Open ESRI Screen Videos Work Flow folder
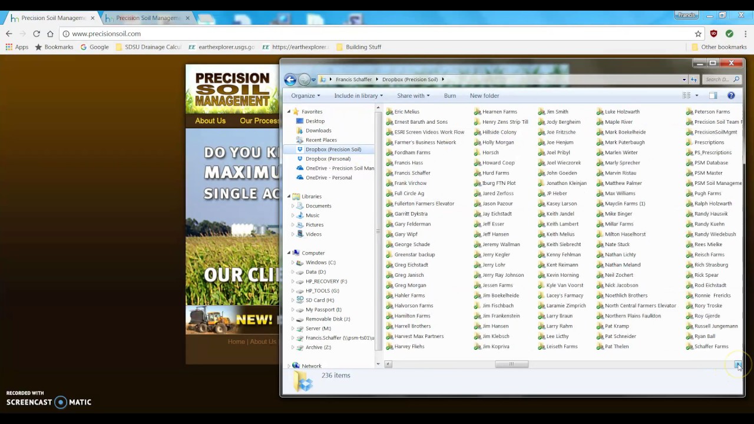This screenshot has height=424, width=754. [425, 132]
